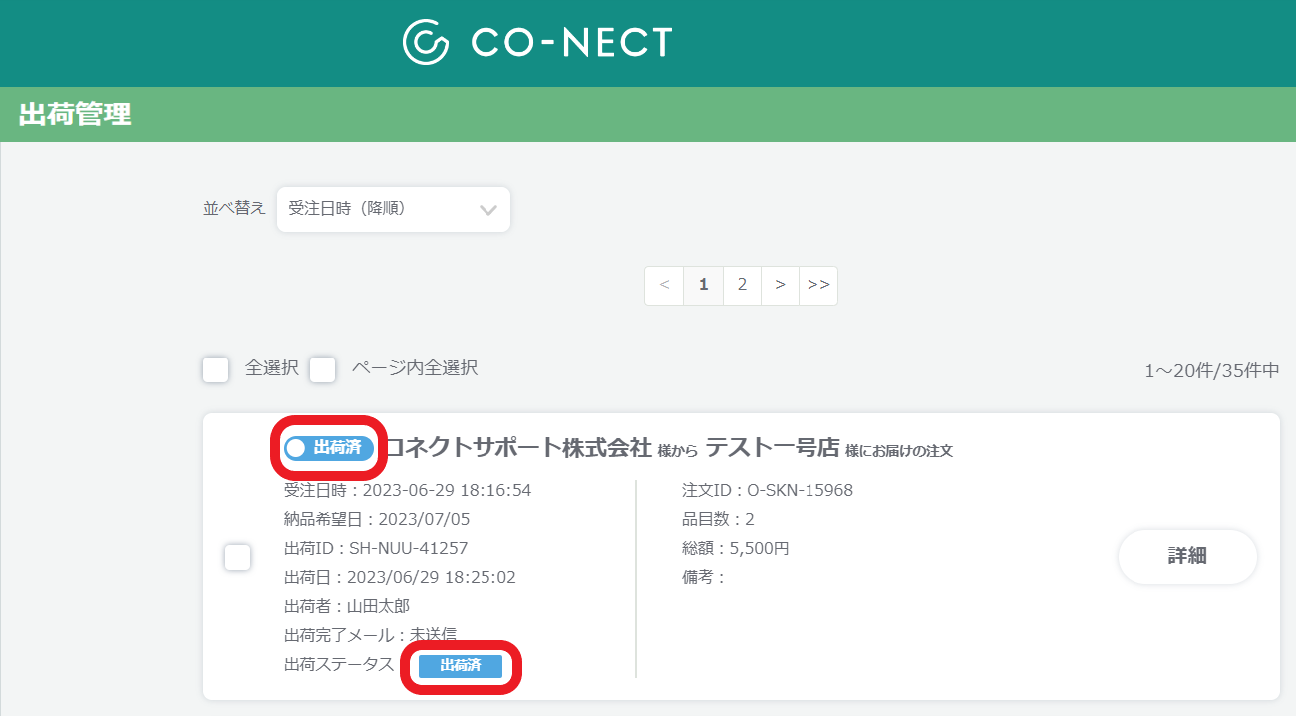Image resolution: width=1296 pixels, height=716 pixels.
Task: Click the 備考： label
Action: point(704,577)
